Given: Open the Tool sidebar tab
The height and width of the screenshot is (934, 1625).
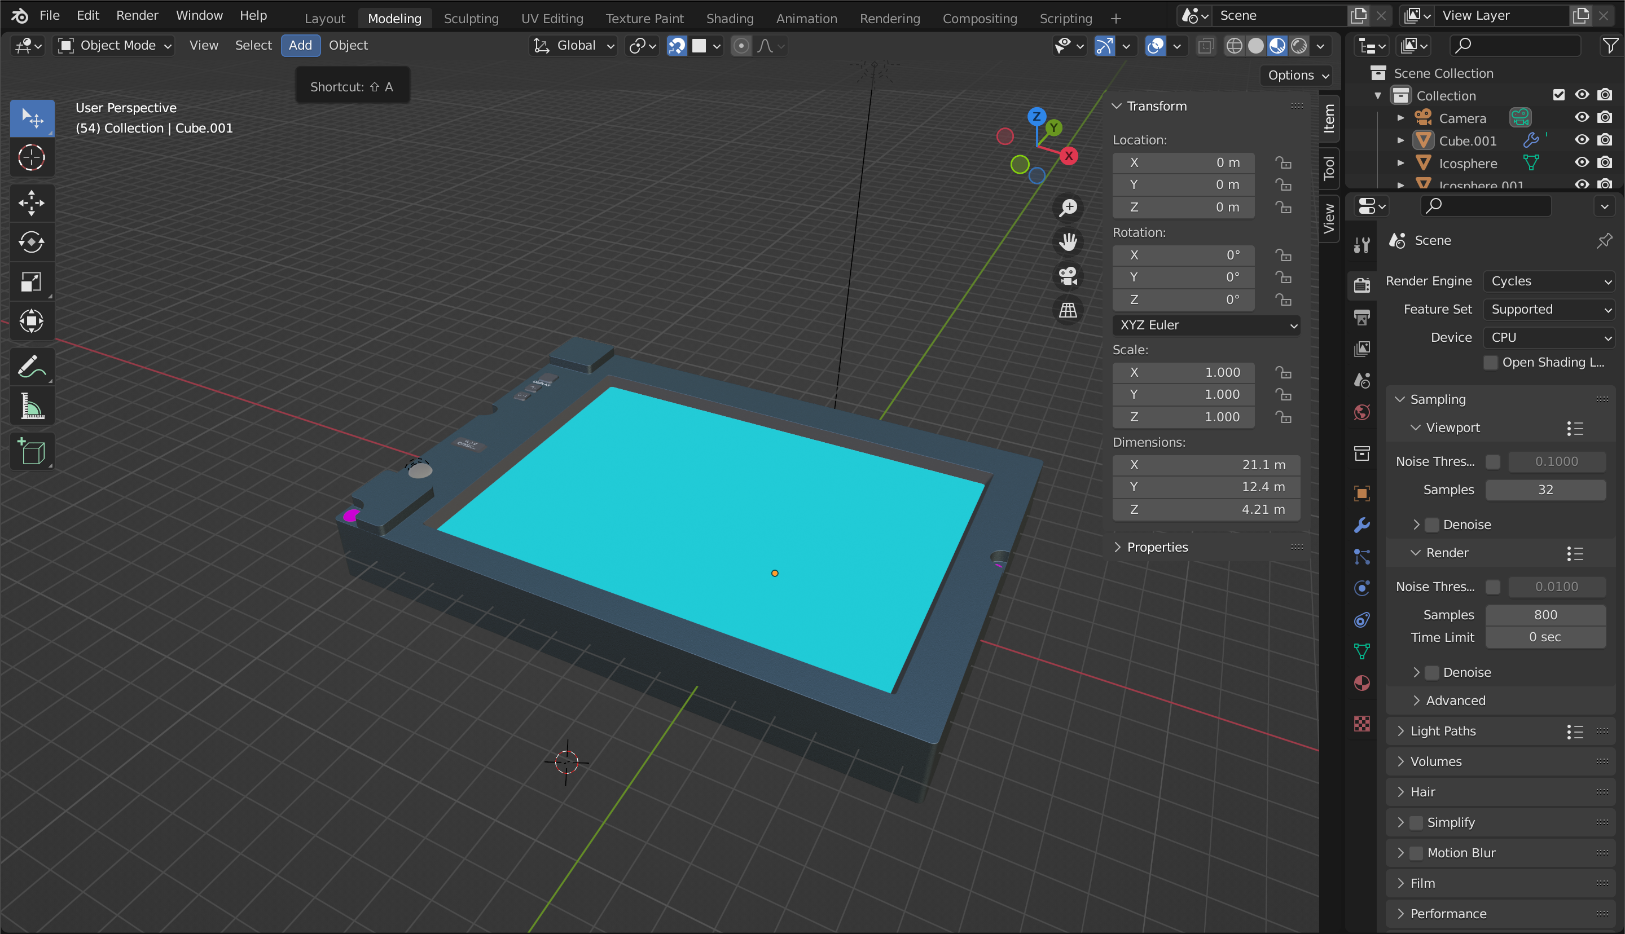Looking at the screenshot, I should click(1329, 168).
